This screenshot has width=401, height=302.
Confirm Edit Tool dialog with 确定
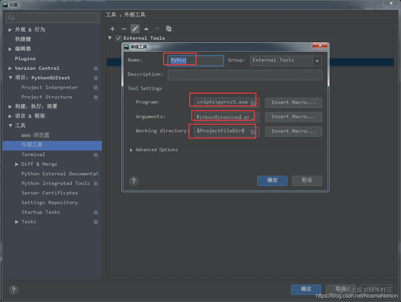click(x=272, y=181)
